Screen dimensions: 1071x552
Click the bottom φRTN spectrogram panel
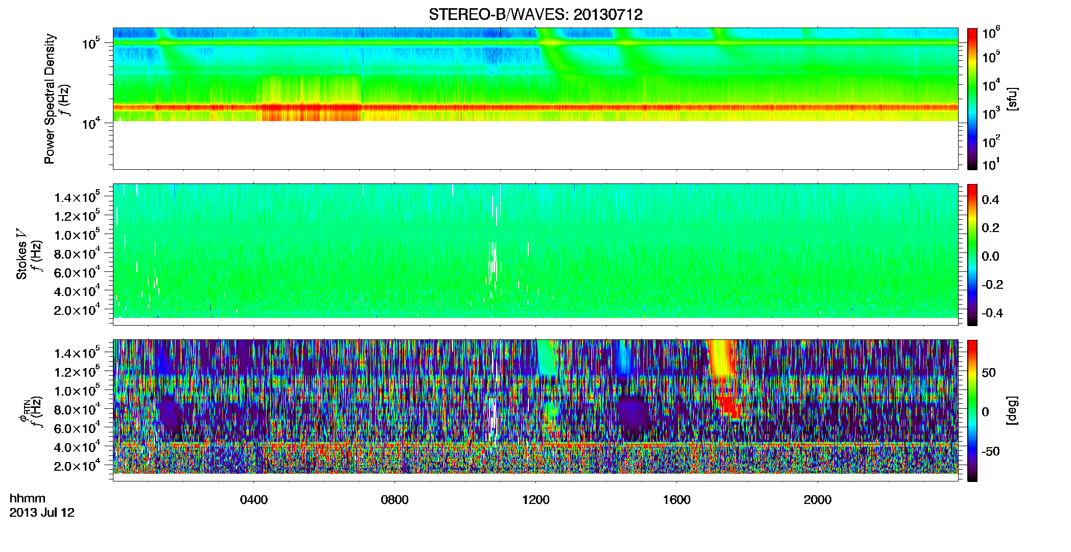[535, 410]
